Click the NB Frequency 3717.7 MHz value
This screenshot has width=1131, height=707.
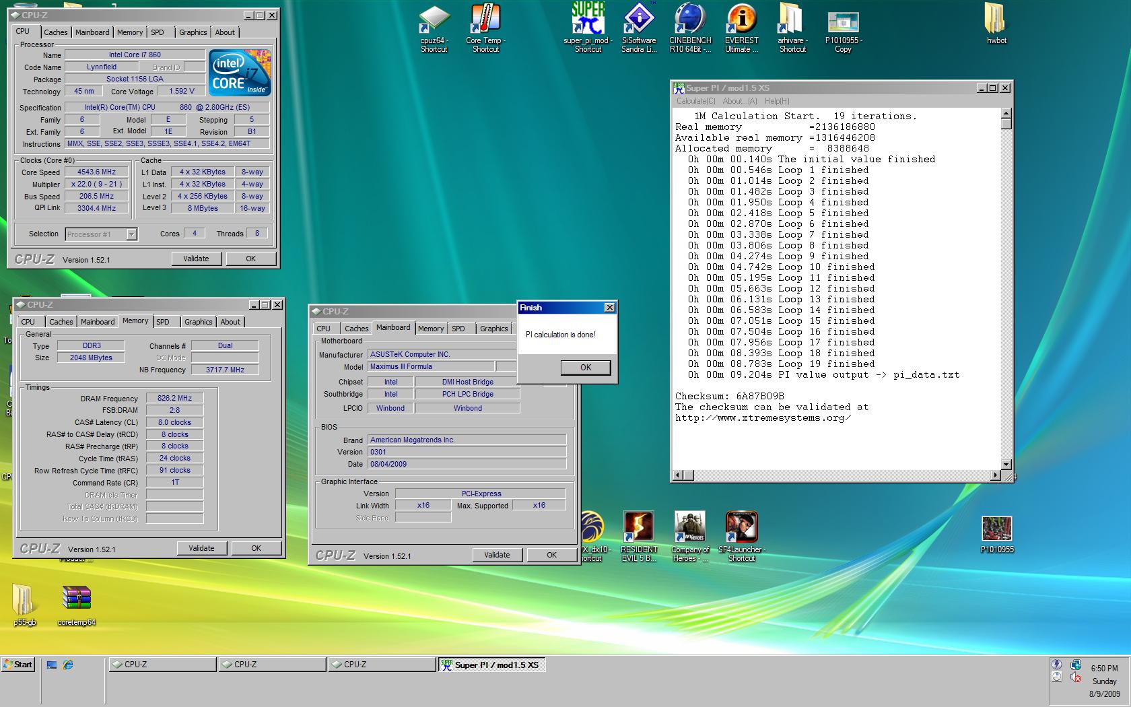(225, 370)
